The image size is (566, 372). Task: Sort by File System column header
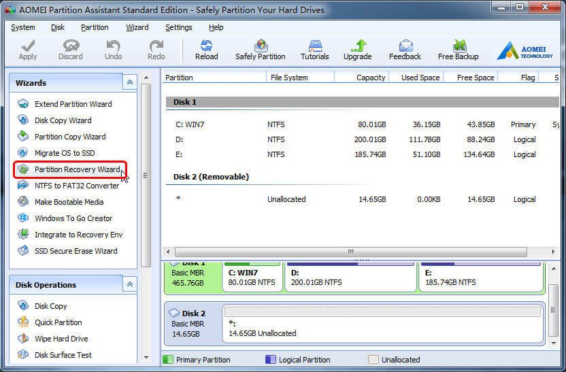click(x=300, y=78)
